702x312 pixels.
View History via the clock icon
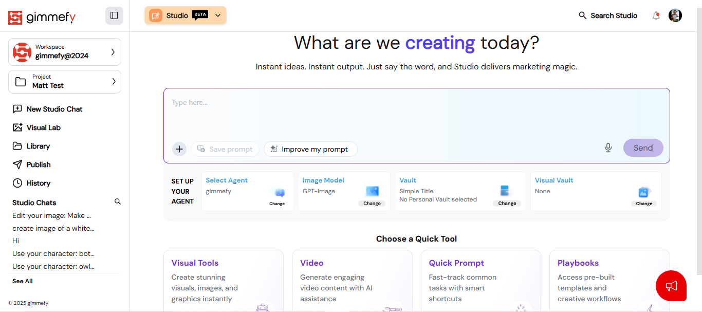18,182
